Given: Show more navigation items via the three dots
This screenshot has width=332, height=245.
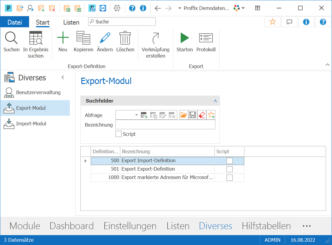Looking at the screenshot, I should [x=307, y=226].
